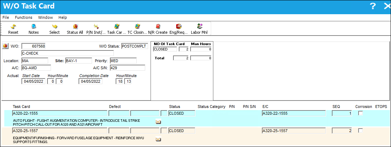Screen dimensions: 391x147
Task: Open the File menu
Action: pyautogui.click(x=6, y=17)
